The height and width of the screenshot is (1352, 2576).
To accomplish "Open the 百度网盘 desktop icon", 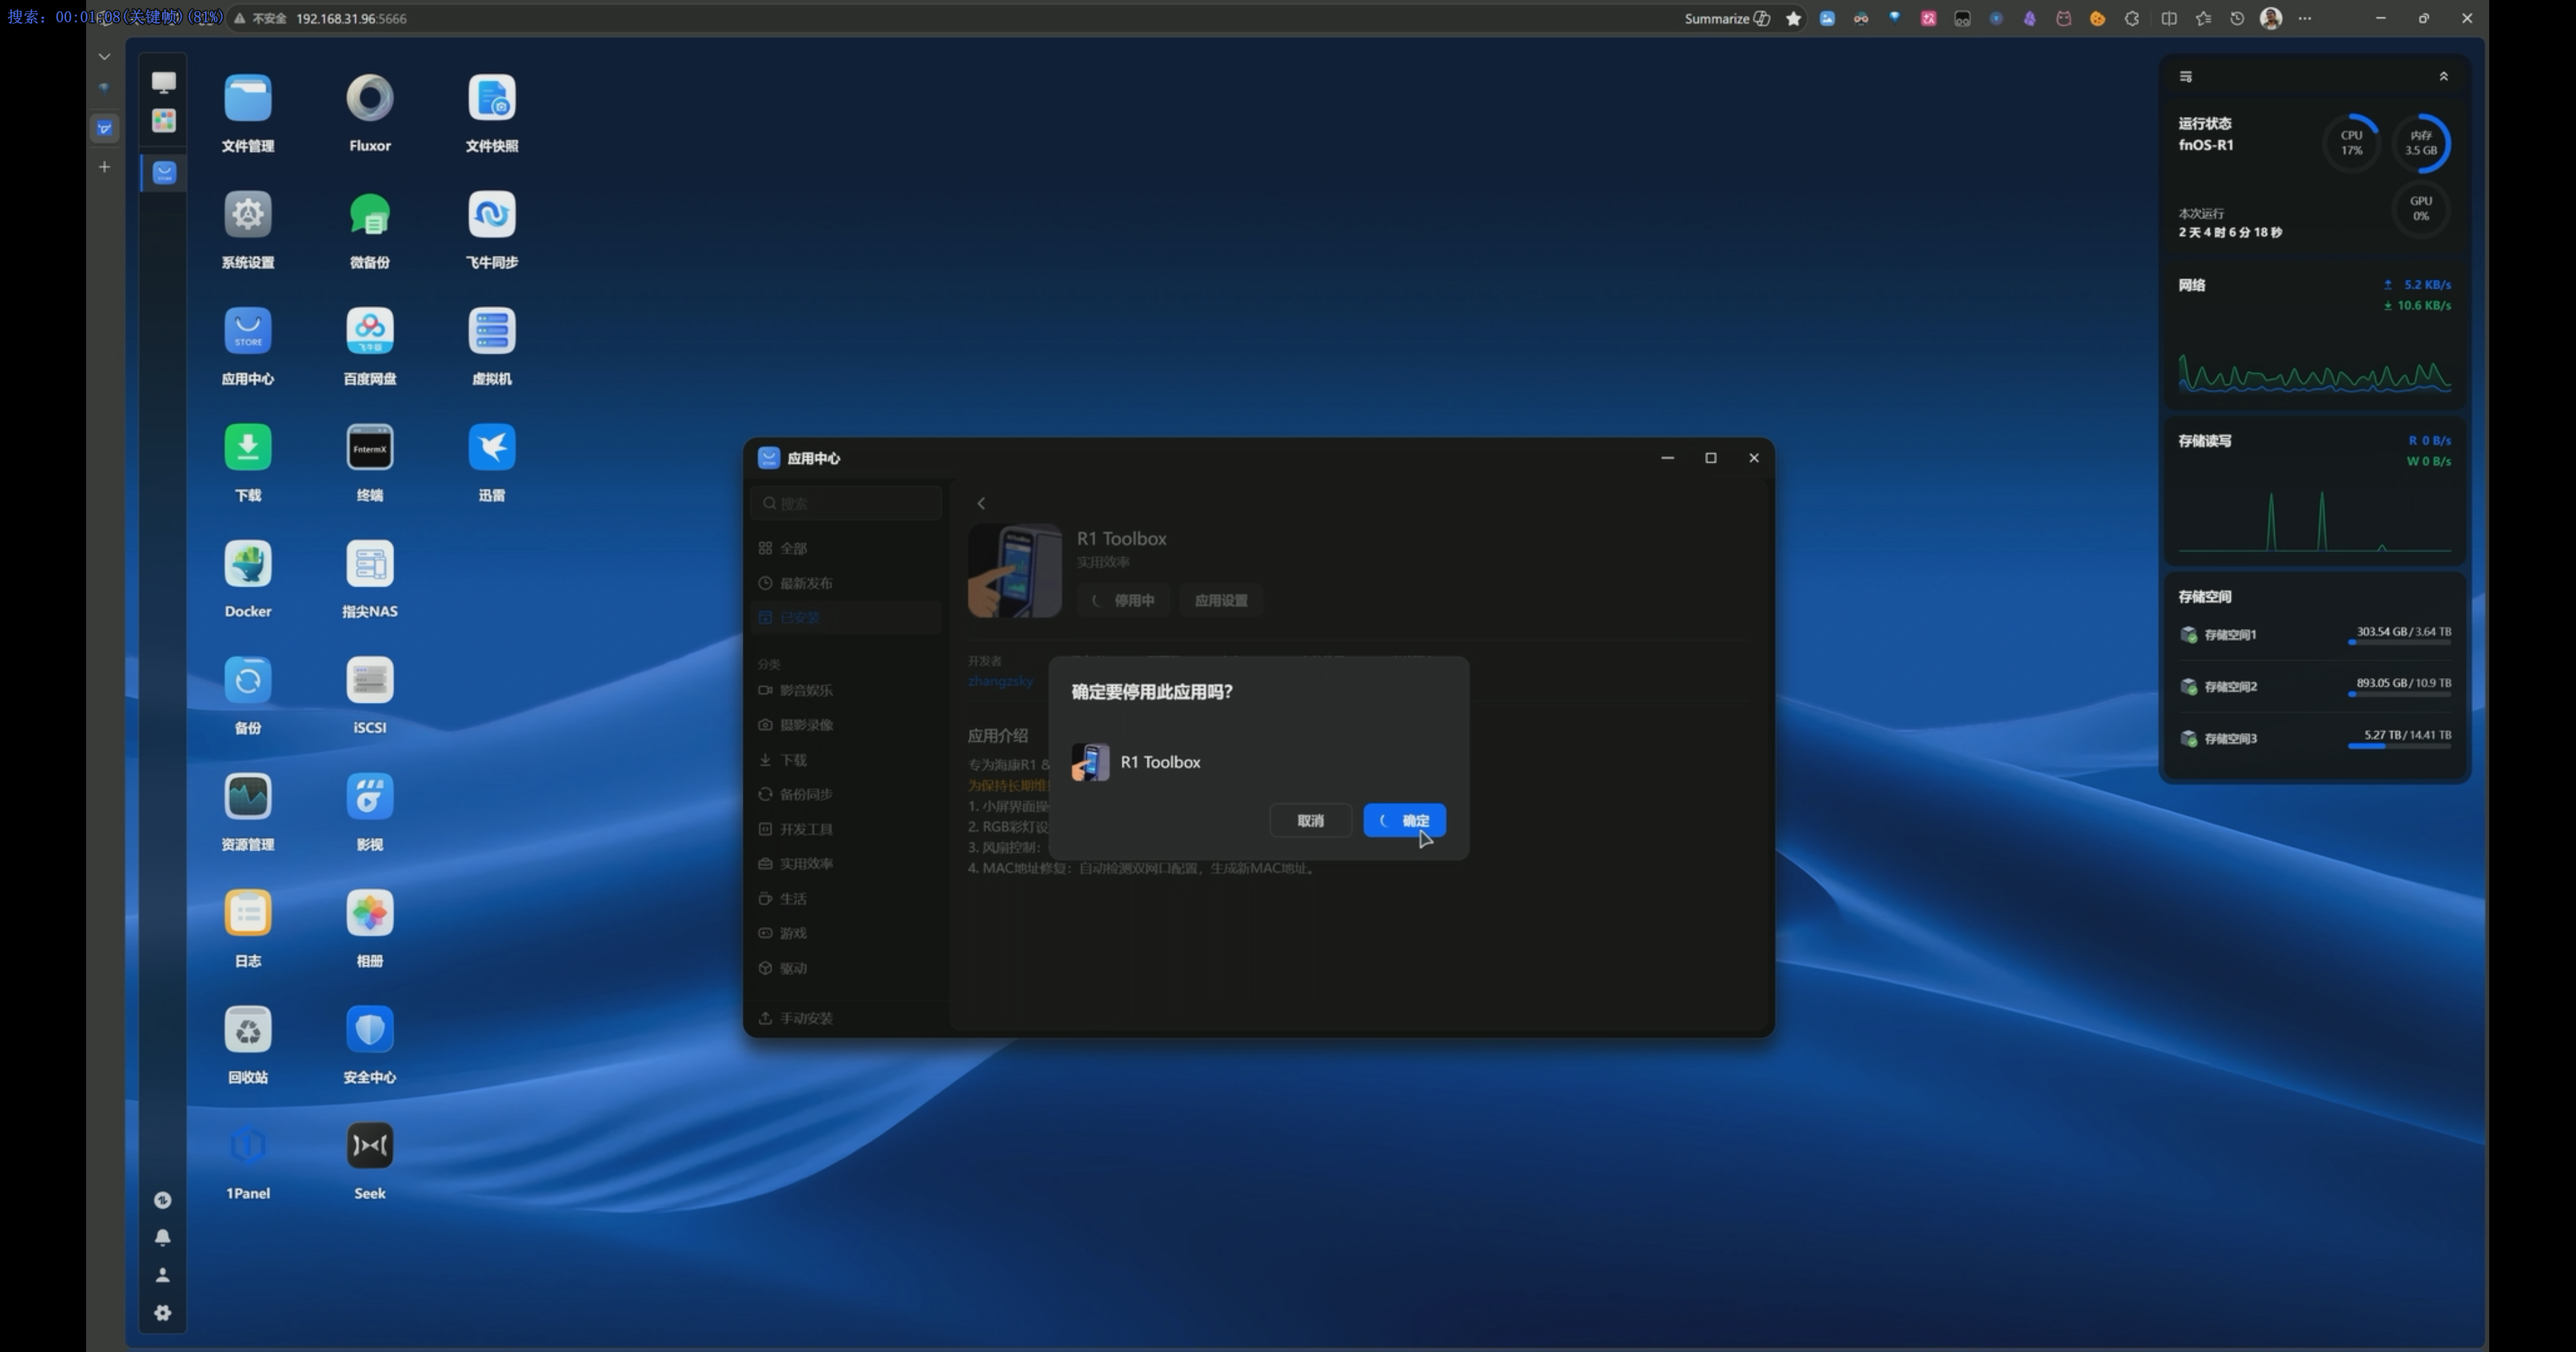I will click(x=369, y=331).
